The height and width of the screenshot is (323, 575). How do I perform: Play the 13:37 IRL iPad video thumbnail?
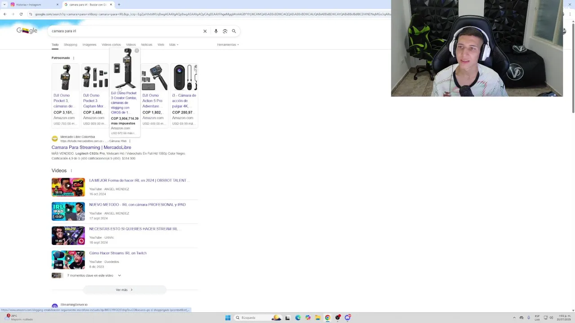pyautogui.click(x=68, y=211)
